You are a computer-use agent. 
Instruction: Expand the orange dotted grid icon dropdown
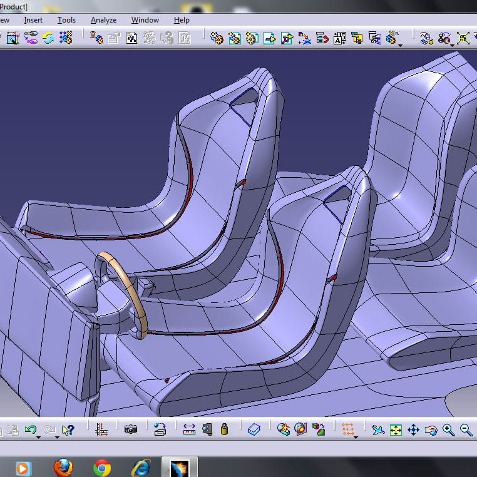(356, 436)
